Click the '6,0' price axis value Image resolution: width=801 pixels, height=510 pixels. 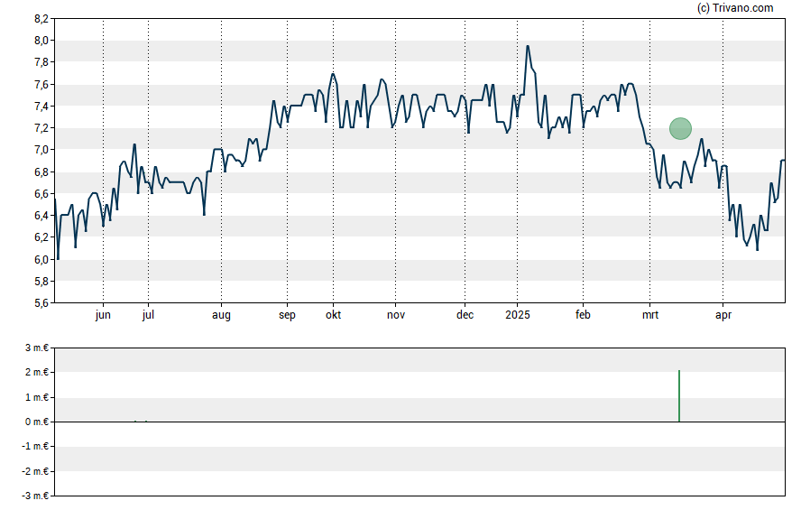(x=41, y=260)
